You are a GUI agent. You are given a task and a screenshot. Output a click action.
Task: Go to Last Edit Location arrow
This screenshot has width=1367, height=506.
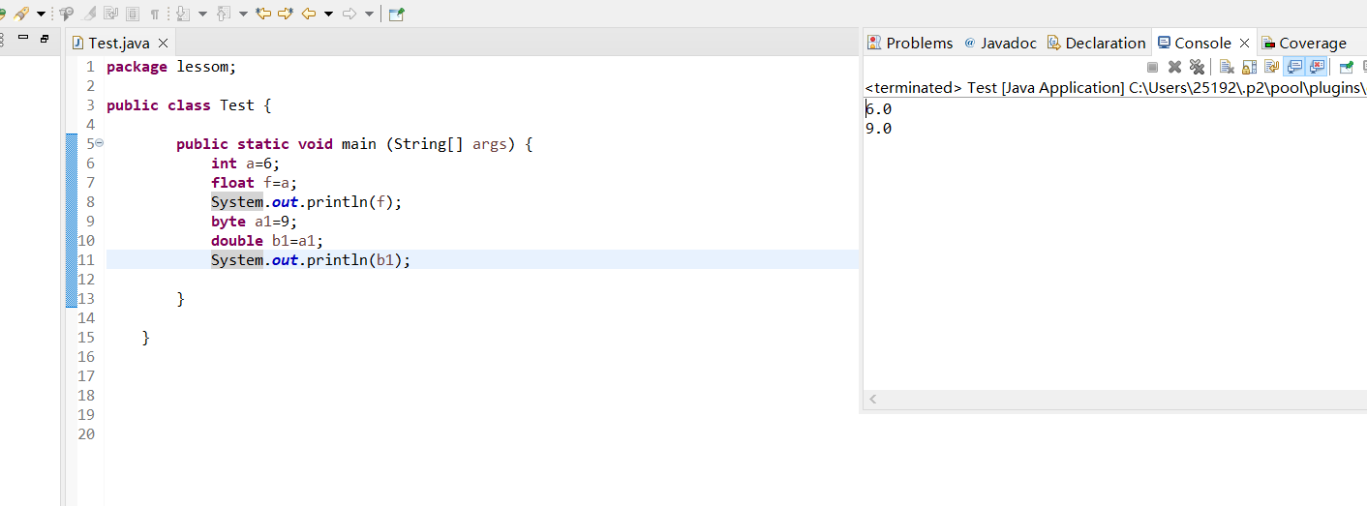click(263, 14)
